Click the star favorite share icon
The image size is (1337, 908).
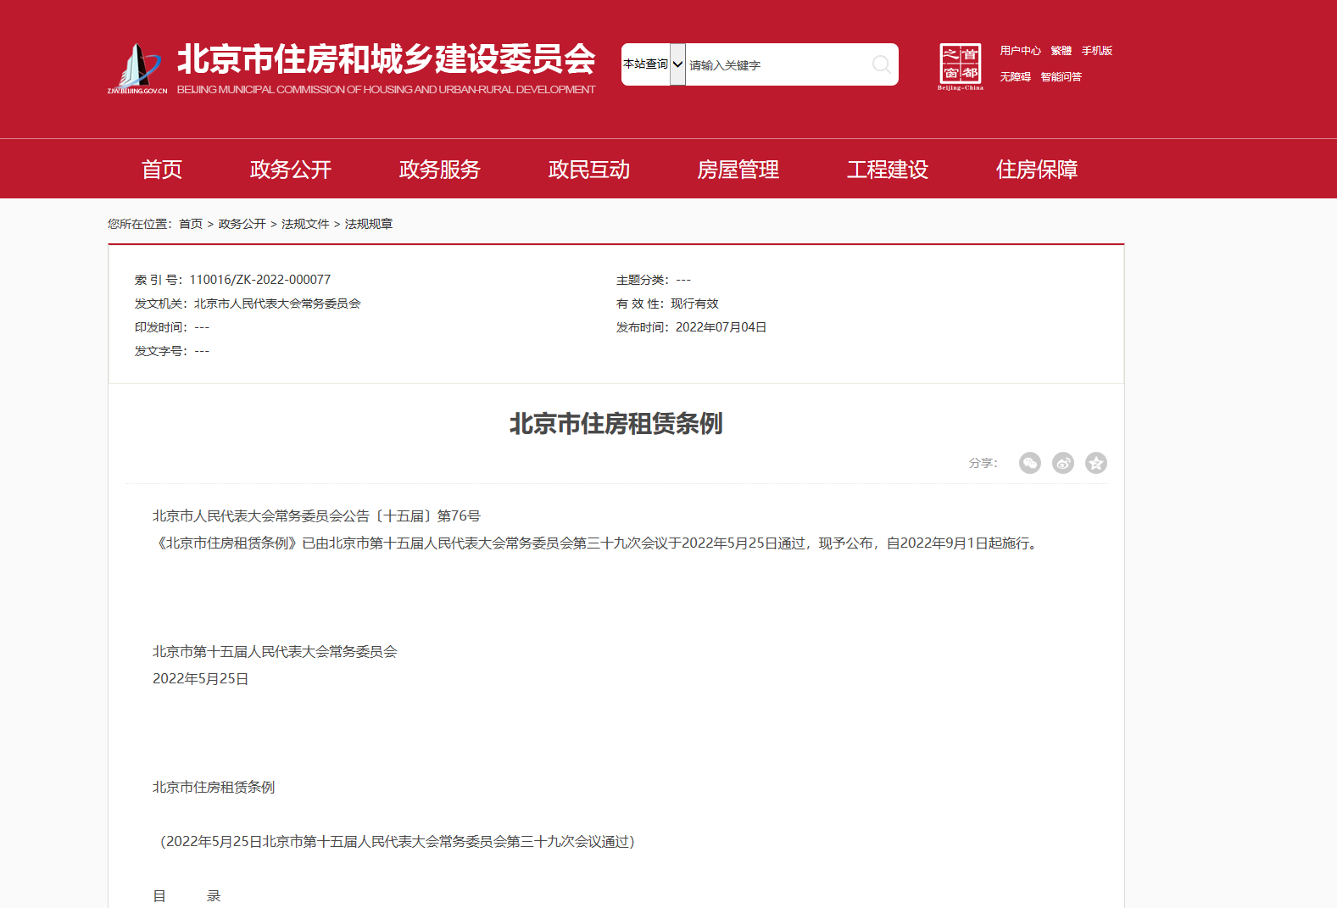(1095, 463)
